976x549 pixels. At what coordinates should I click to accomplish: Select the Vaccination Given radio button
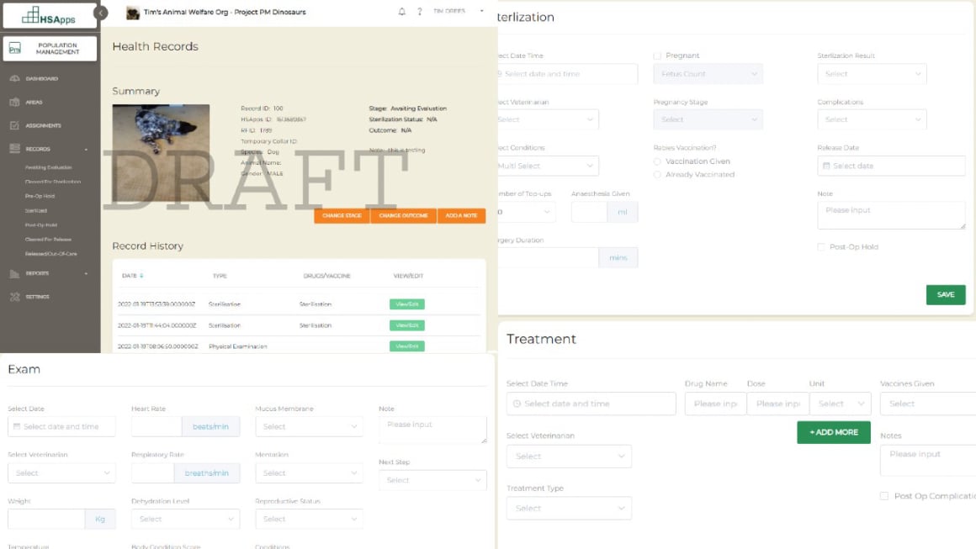658,161
